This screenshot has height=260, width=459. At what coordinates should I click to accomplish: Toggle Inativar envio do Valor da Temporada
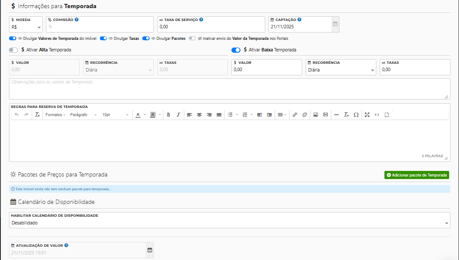pyautogui.click(x=192, y=39)
